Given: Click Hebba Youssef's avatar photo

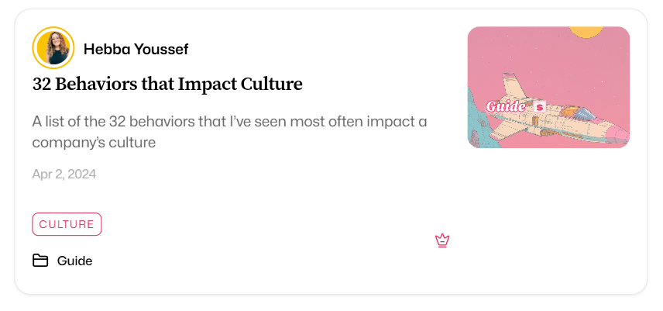Looking at the screenshot, I should pos(53,47).
